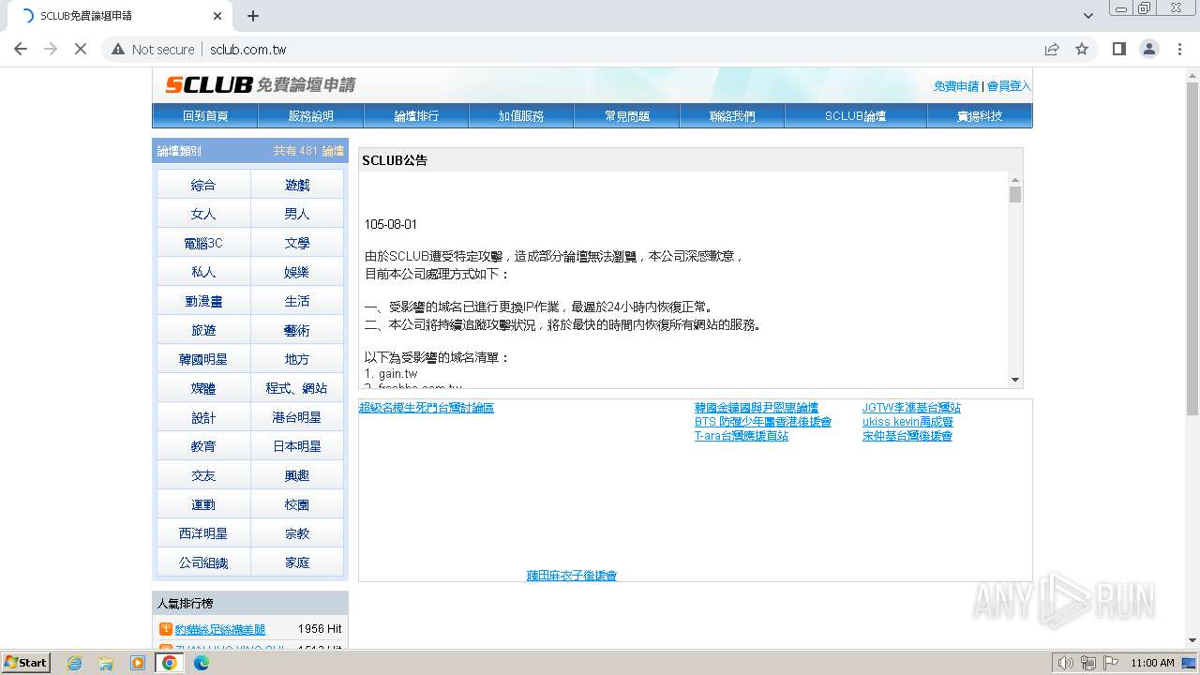This screenshot has height=675, width=1200.
Task: Open 韓國金鍾國與尹恩惠論壇 link
Action: pos(757,408)
